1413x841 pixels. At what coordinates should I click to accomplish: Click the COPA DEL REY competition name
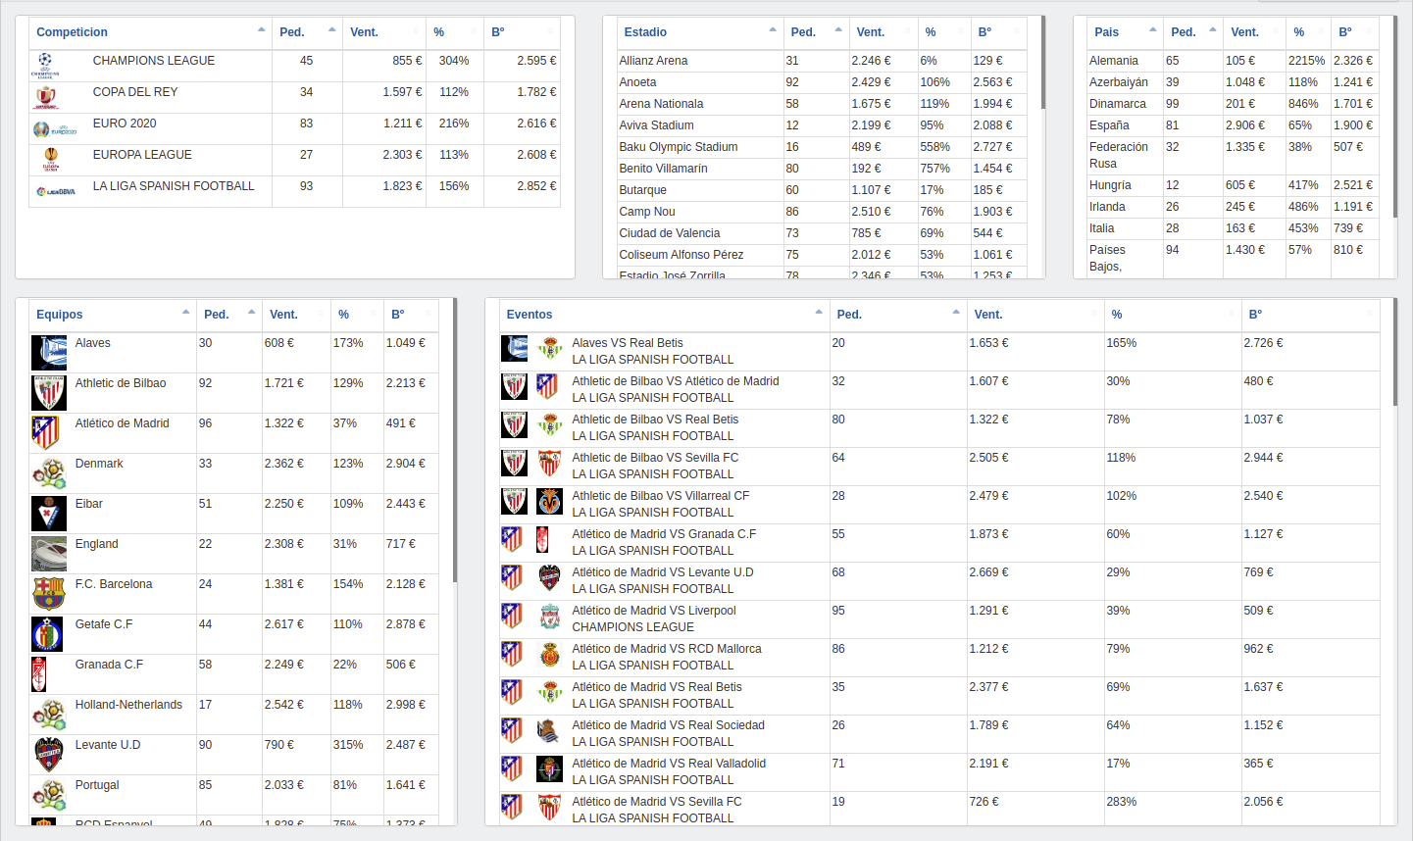(x=135, y=92)
